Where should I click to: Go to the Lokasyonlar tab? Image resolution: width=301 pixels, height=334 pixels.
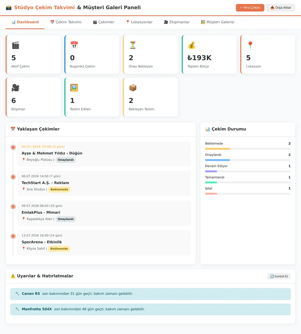tap(139, 22)
